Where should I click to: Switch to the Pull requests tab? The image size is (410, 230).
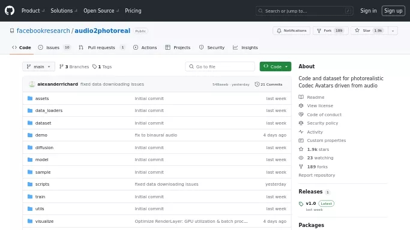click(101, 47)
